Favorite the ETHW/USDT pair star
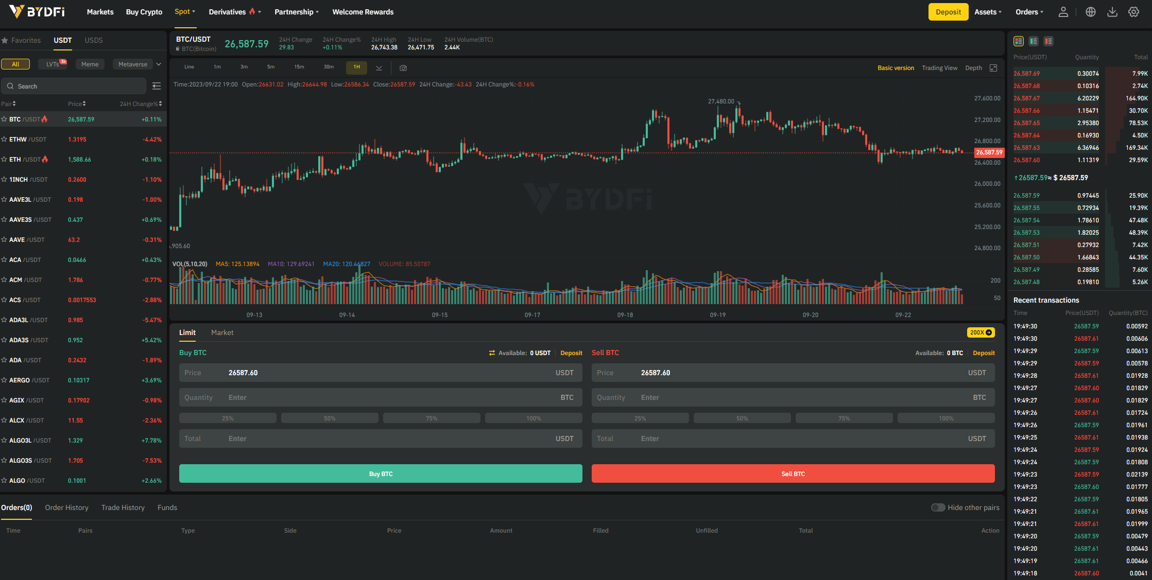 pos(4,139)
